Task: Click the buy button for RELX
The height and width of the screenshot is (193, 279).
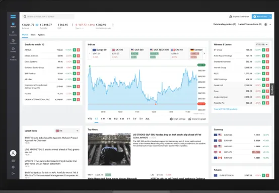Action: point(264,74)
